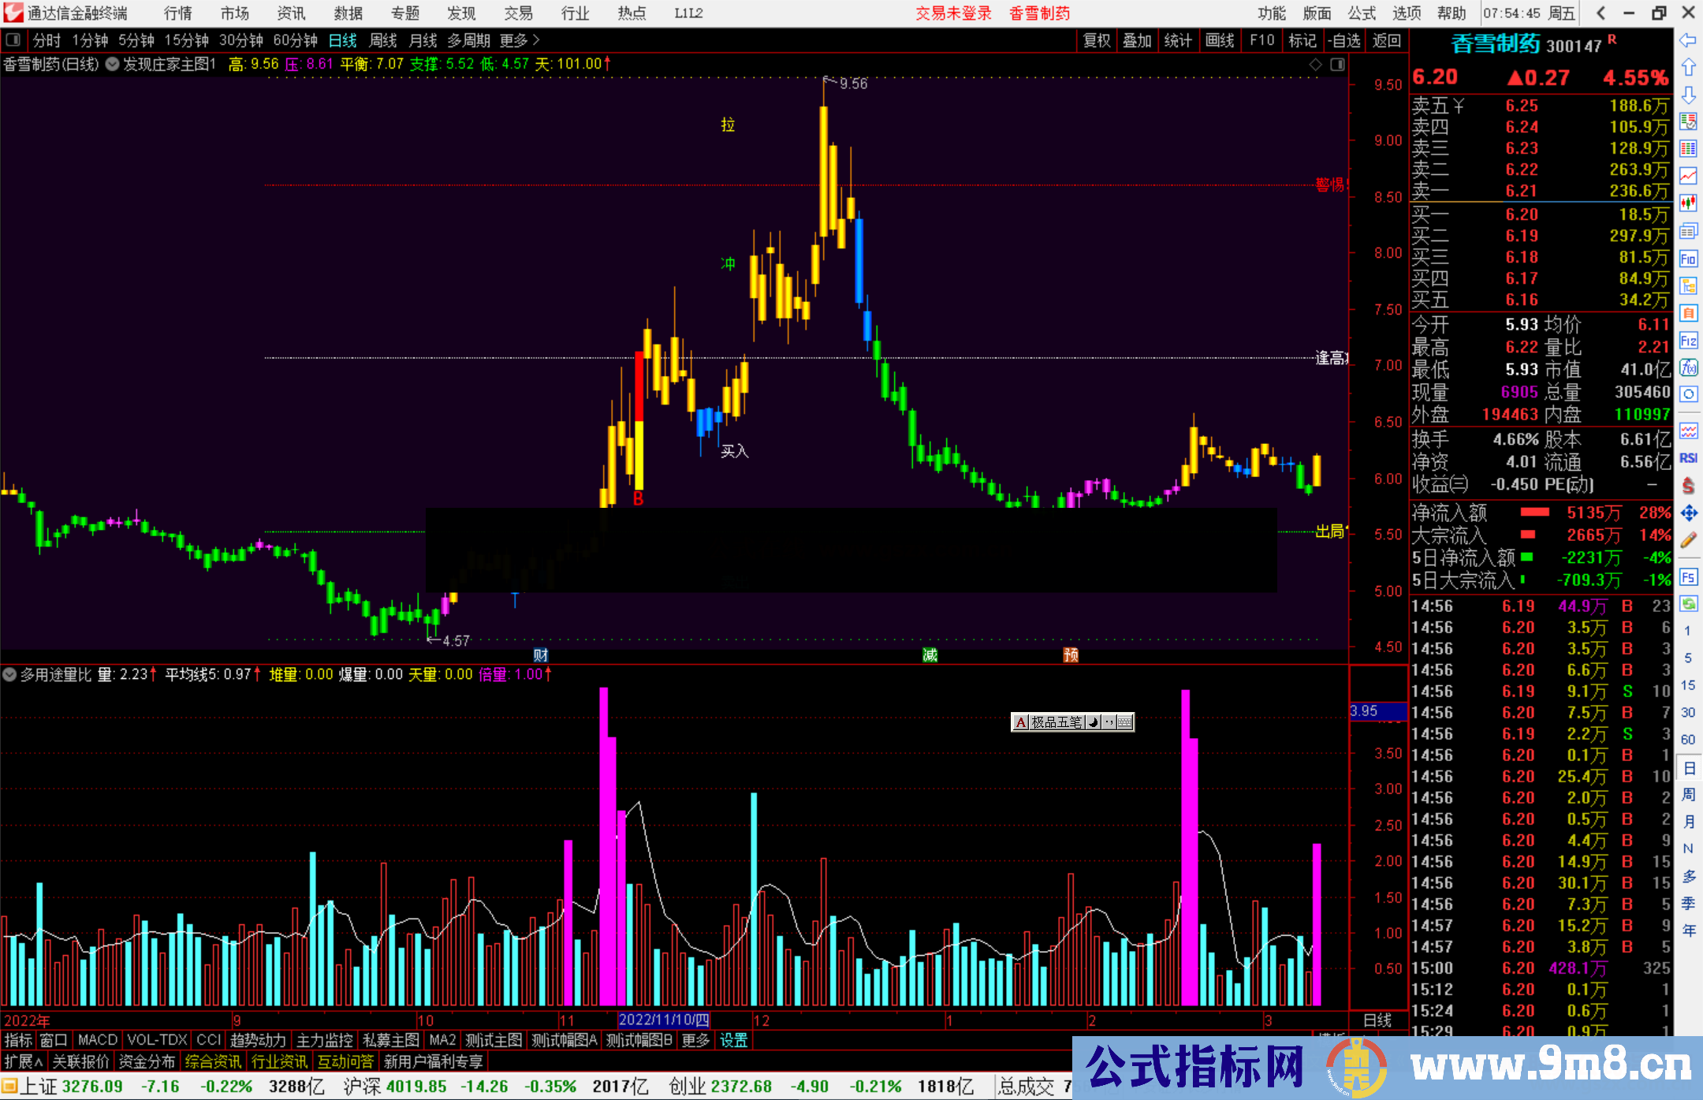The height and width of the screenshot is (1100, 1703).
Task: Click the f(x) formula icon in sidebar
Action: pyautogui.click(x=1688, y=368)
